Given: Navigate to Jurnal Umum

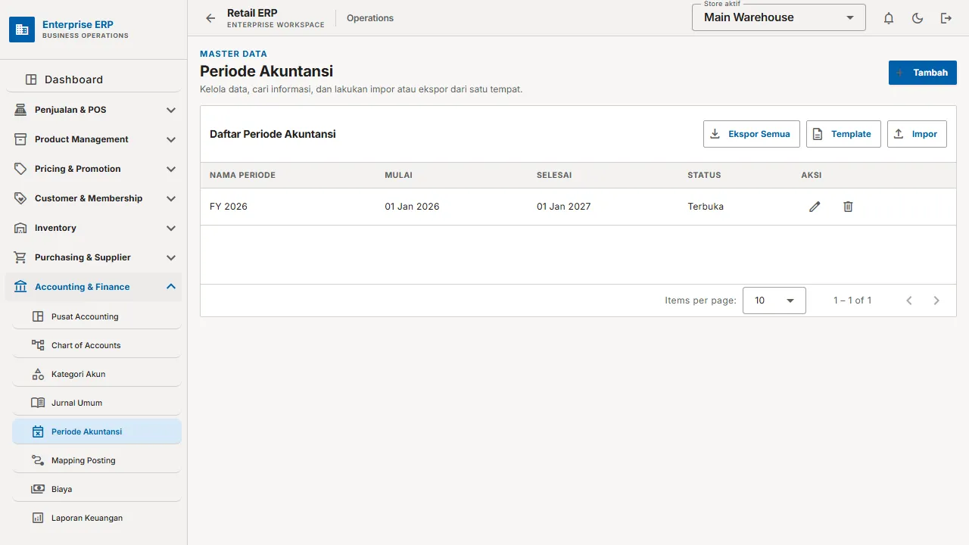Looking at the screenshot, I should [97, 403].
